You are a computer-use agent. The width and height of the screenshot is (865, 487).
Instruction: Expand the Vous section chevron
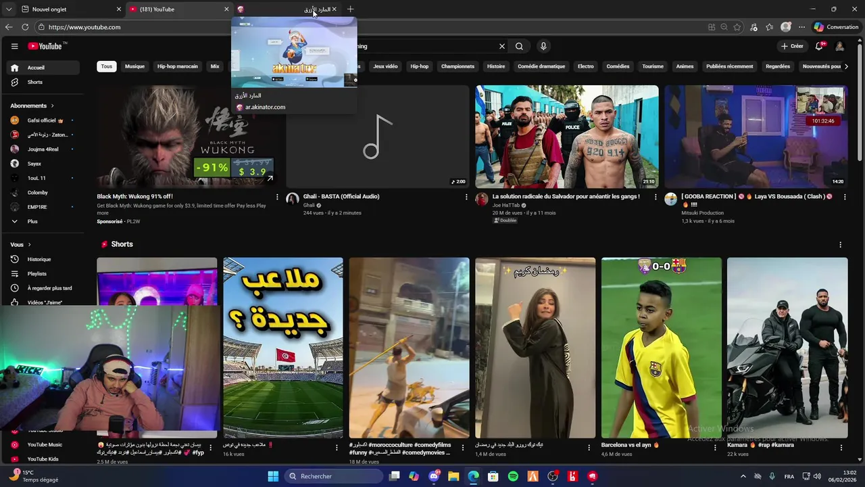[x=29, y=245]
